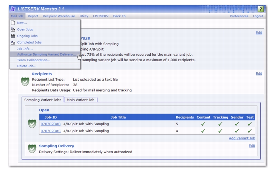275x174 pixels.
Task: Click Number of Recipients value 38
Action: (x=75, y=85)
